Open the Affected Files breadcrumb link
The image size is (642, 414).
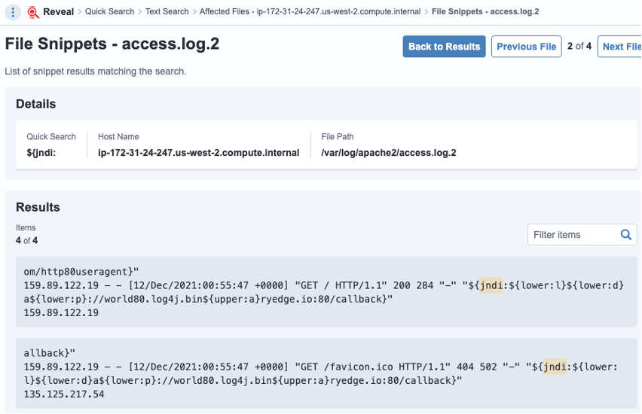(310, 12)
